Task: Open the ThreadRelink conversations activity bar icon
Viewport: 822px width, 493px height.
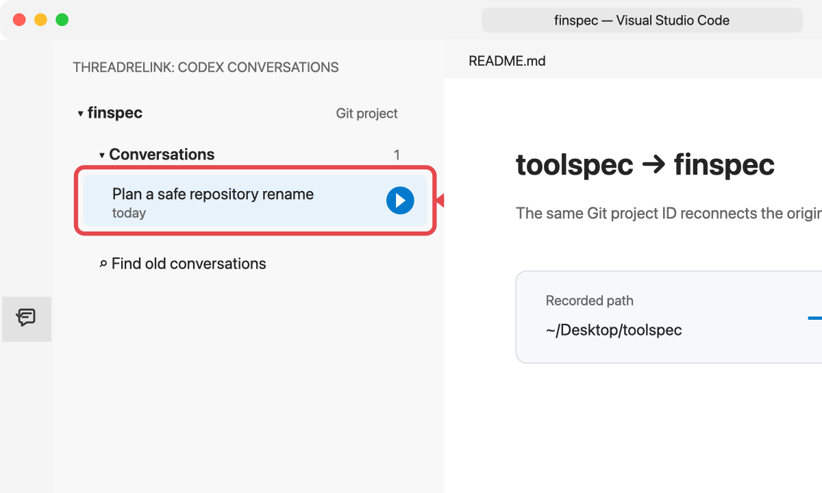Action: [x=26, y=318]
